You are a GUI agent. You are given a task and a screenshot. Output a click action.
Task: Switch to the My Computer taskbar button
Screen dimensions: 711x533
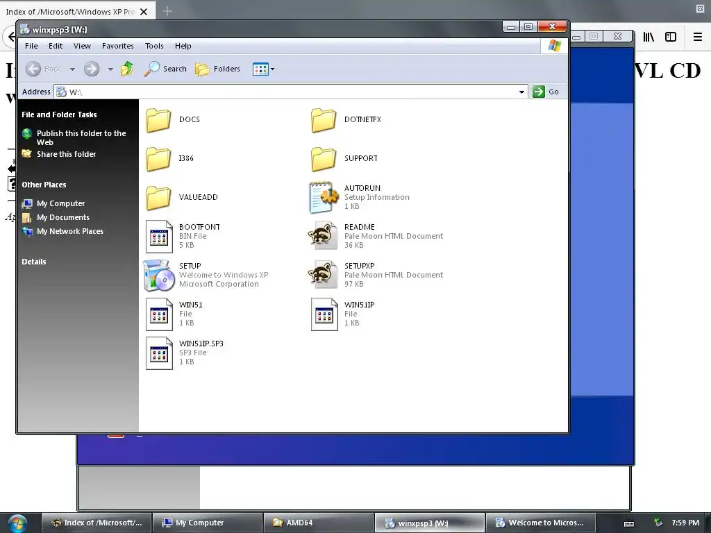pos(207,523)
